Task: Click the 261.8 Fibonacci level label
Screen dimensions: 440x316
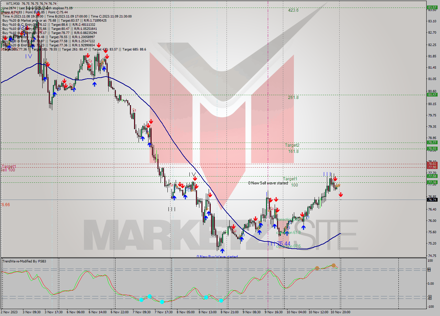Action: tap(293, 98)
